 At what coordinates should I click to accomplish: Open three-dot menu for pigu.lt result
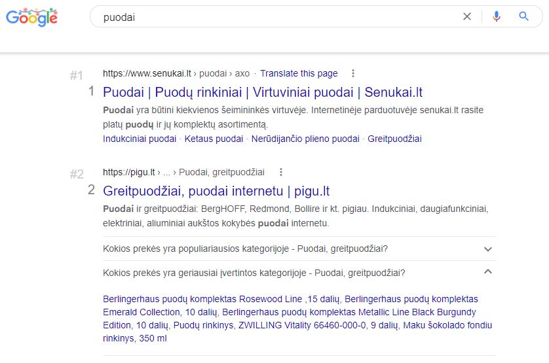(281, 172)
